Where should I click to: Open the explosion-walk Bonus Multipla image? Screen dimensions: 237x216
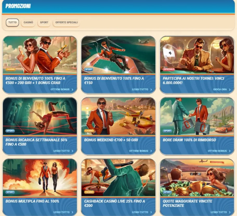click(x=40, y=178)
